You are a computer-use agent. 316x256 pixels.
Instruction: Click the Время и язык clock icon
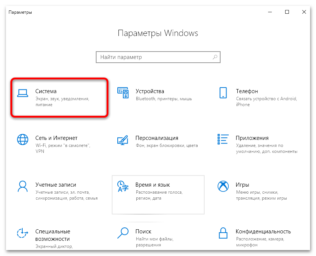pos(123,186)
